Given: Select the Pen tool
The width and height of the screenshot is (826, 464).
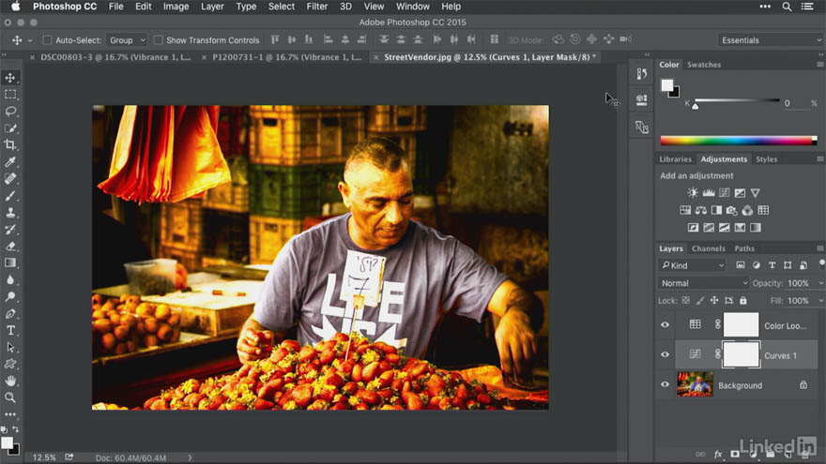Looking at the screenshot, I should (10, 313).
